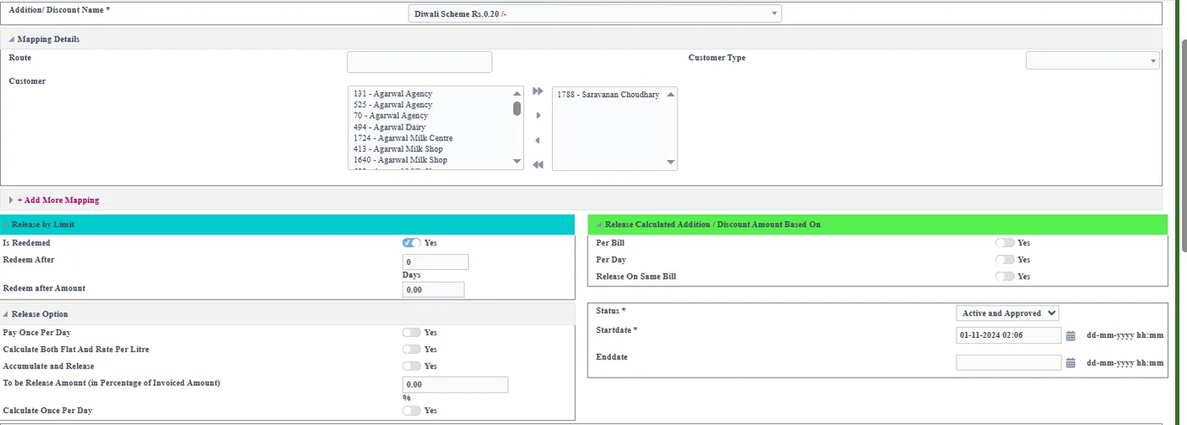Remove highlighted customer from selected list
The width and height of the screenshot is (1187, 425).
(x=538, y=141)
